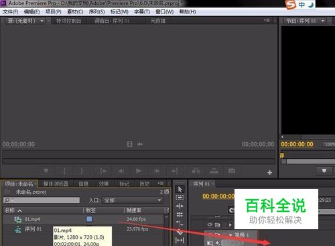Click the project search input field

pos(42,200)
